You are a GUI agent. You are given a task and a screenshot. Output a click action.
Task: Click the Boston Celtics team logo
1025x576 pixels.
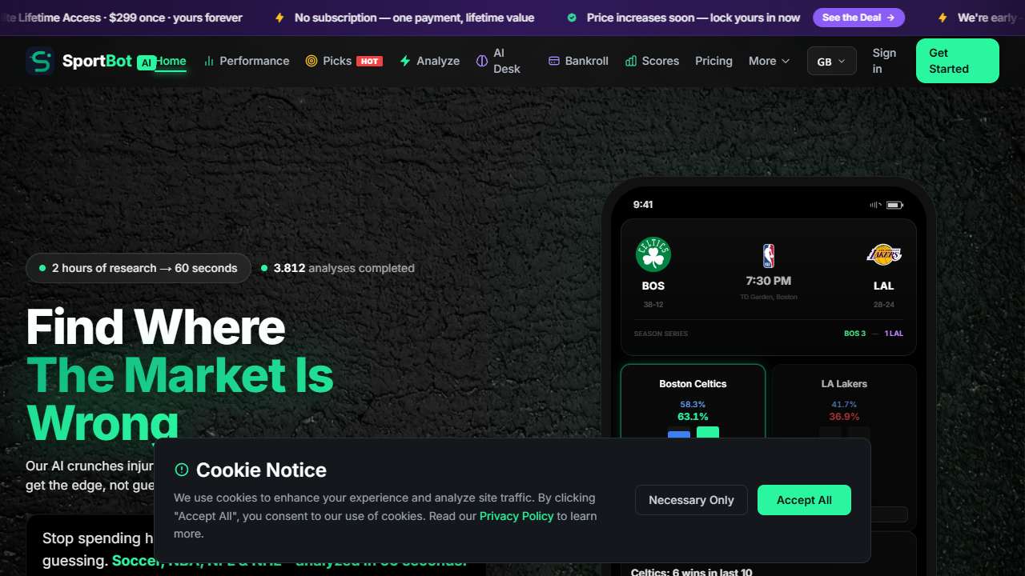653,255
